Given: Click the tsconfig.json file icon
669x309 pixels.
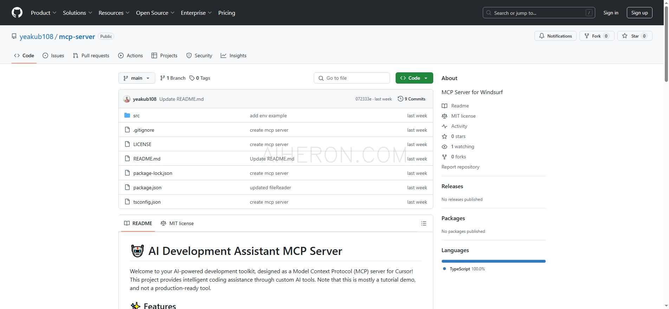Looking at the screenshot, I should click(127, 202).
